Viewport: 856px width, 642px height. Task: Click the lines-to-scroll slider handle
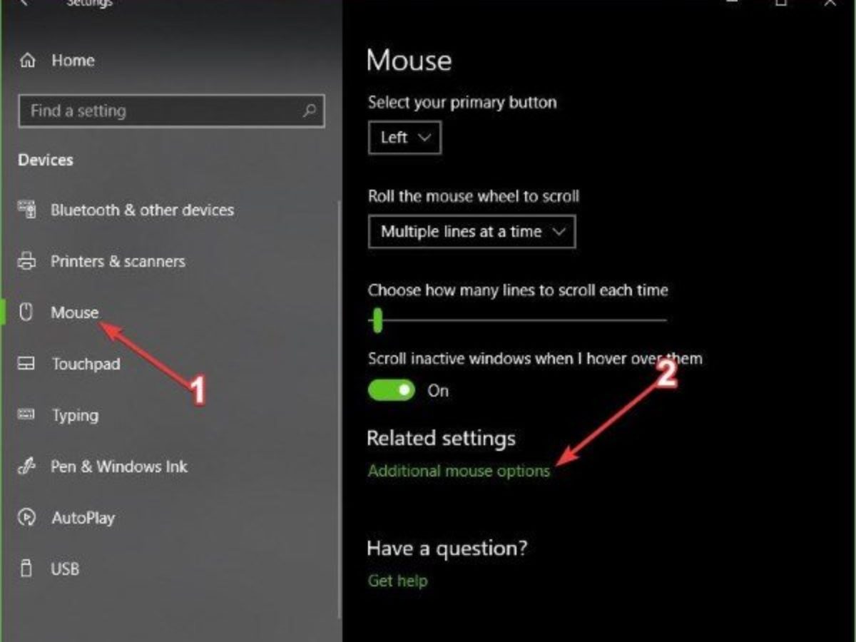[377, 320]
